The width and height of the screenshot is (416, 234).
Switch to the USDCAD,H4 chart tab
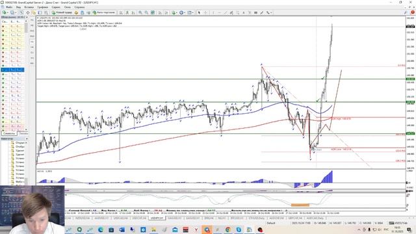121,218
